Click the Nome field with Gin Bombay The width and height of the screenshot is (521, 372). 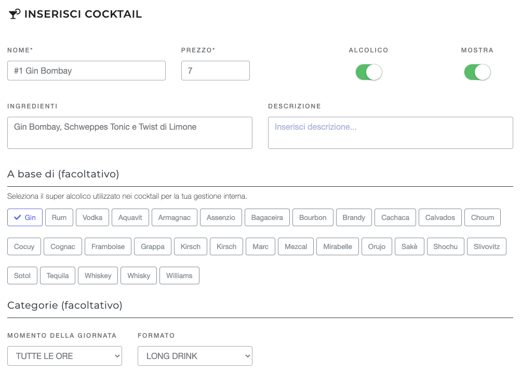click(x=86, y=71)
